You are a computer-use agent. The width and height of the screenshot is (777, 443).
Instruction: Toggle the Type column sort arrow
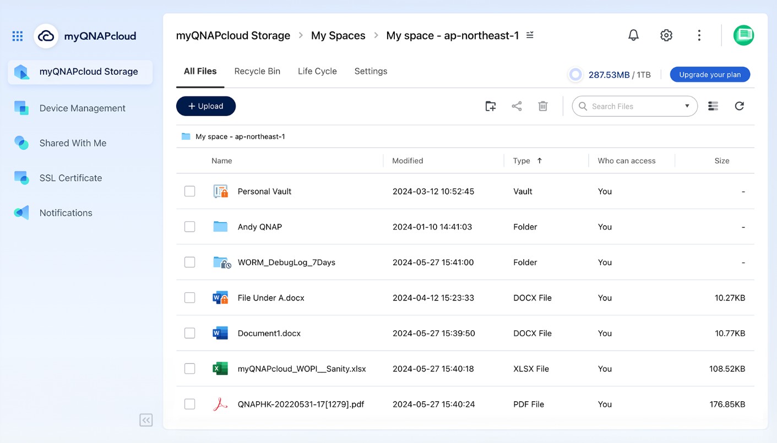point(539,161)
